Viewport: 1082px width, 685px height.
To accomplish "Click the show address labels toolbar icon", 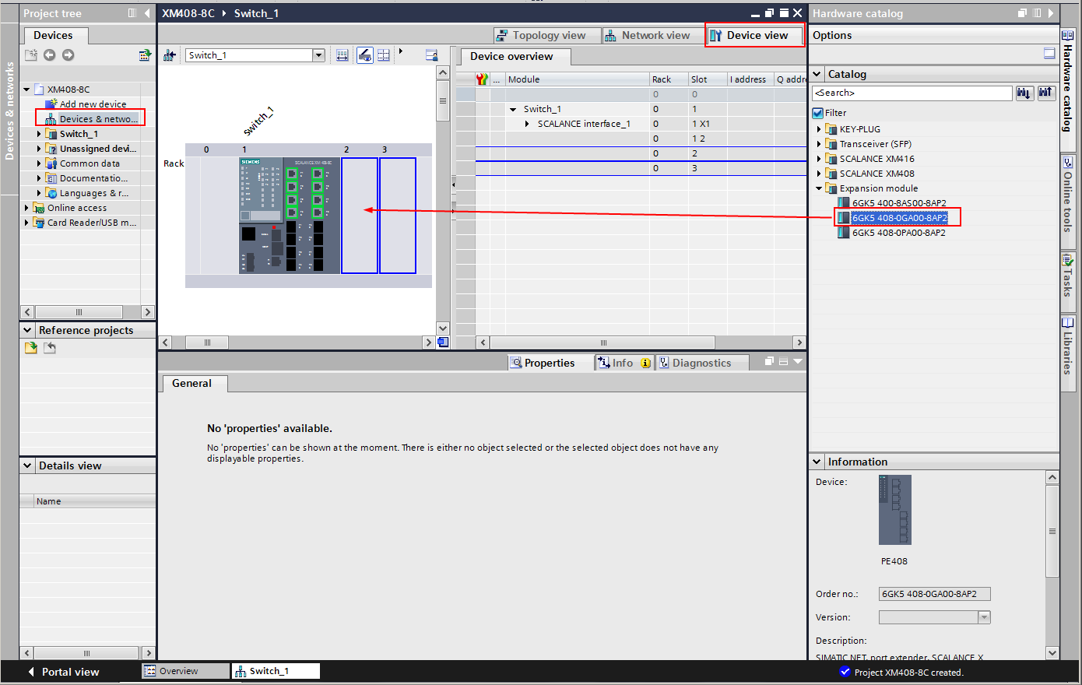I will point(342,55).
